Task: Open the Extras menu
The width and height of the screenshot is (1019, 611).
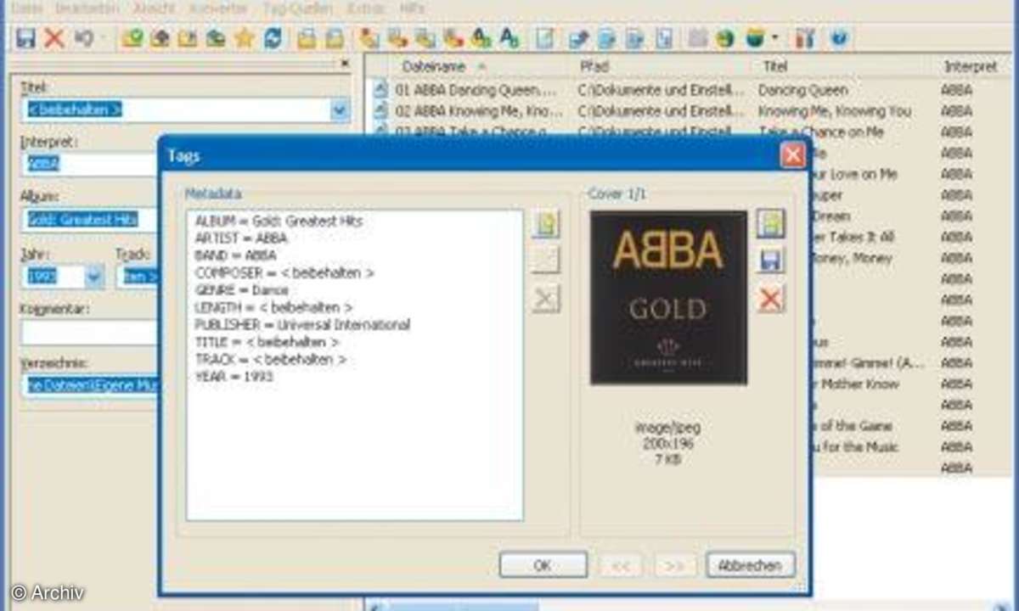Action: point(365,8)
